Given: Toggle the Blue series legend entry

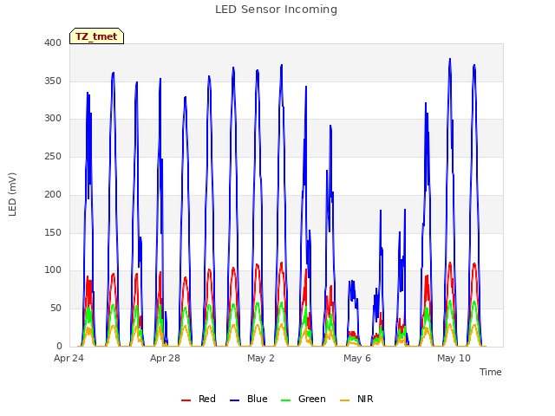Looking at the screenshot, I should coord(249,399).
